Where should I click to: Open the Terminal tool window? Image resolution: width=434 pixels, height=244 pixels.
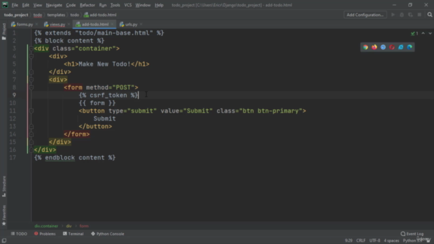pyautogui.click(x=73, y=234)
